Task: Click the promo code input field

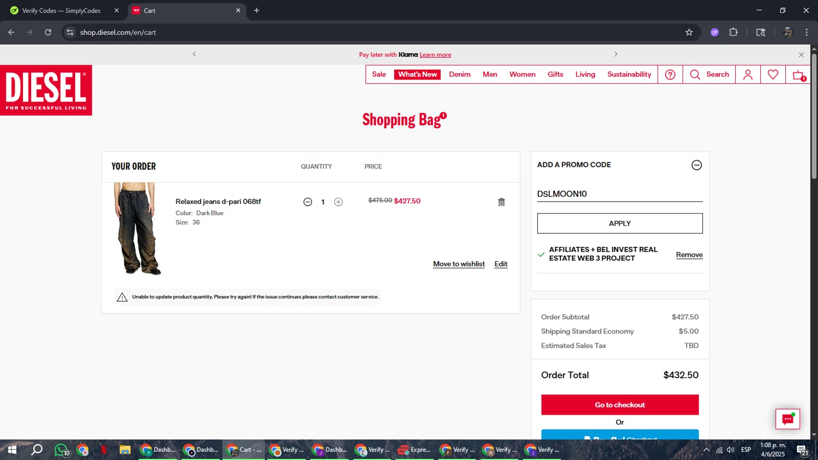Action: [619, 194]
